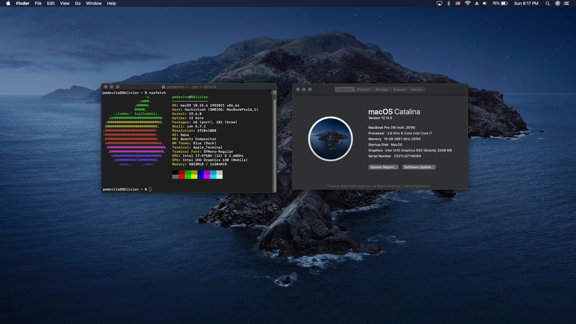Viewport: 576px width, 324px height.
Task: Click the neofetch 'Terminal Font: SFMono-Regular' line
Action: [x=202, y=151]
